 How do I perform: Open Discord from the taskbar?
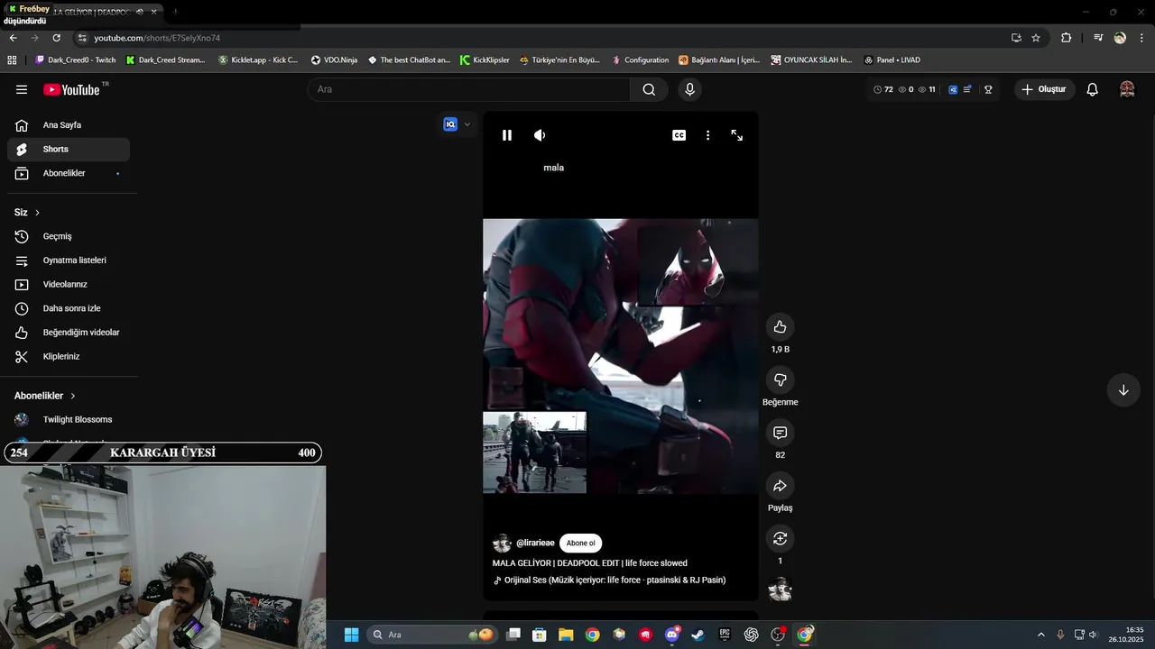pyautogui.click(x=672, y=635)
